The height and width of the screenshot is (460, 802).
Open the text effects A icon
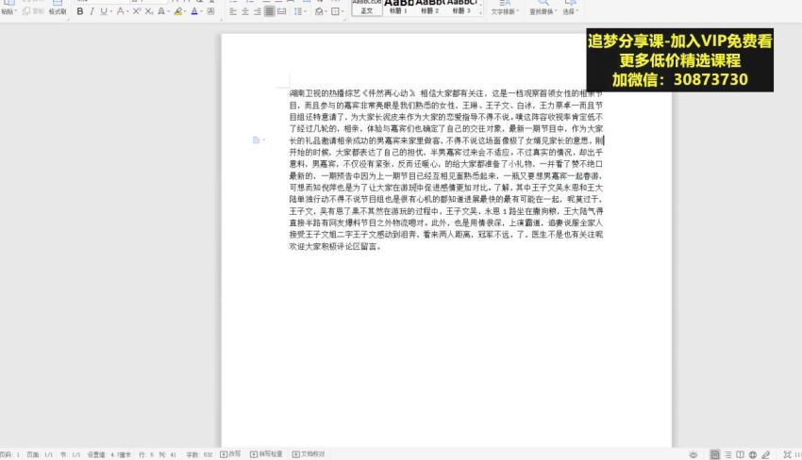point(161,11)
